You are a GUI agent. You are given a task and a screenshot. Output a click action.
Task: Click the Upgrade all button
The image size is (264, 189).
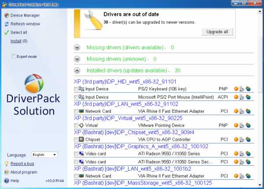click(x=217, y=32)
